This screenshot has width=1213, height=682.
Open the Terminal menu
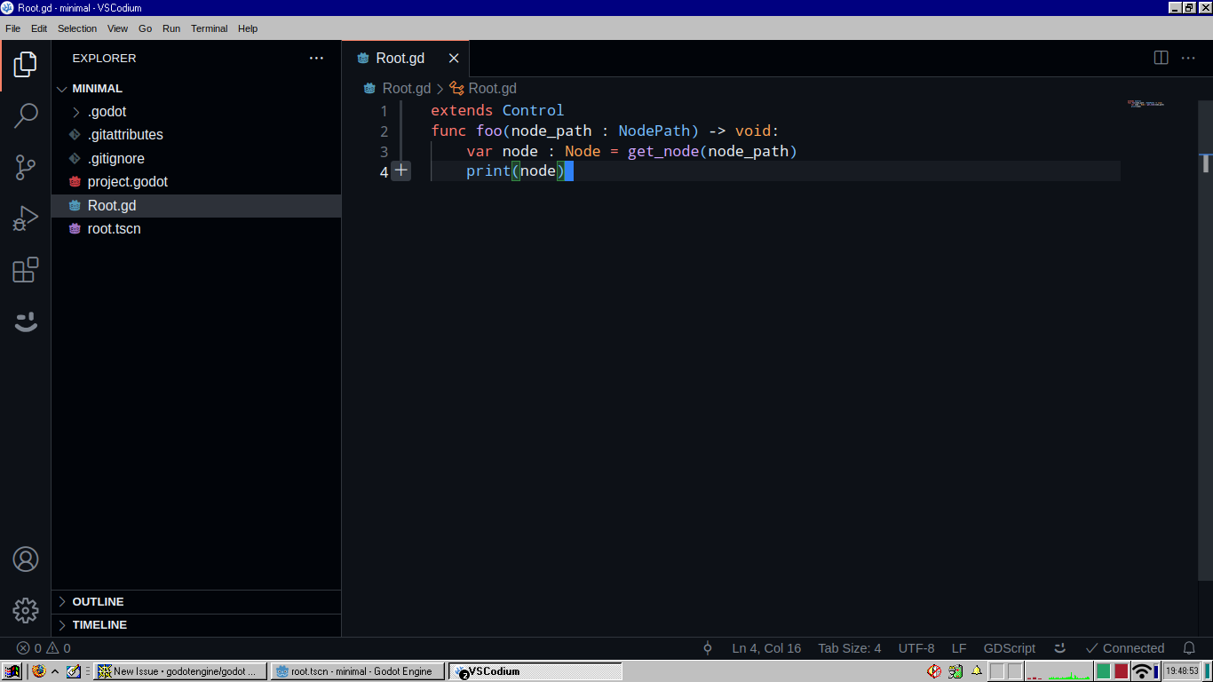(210, 28)
